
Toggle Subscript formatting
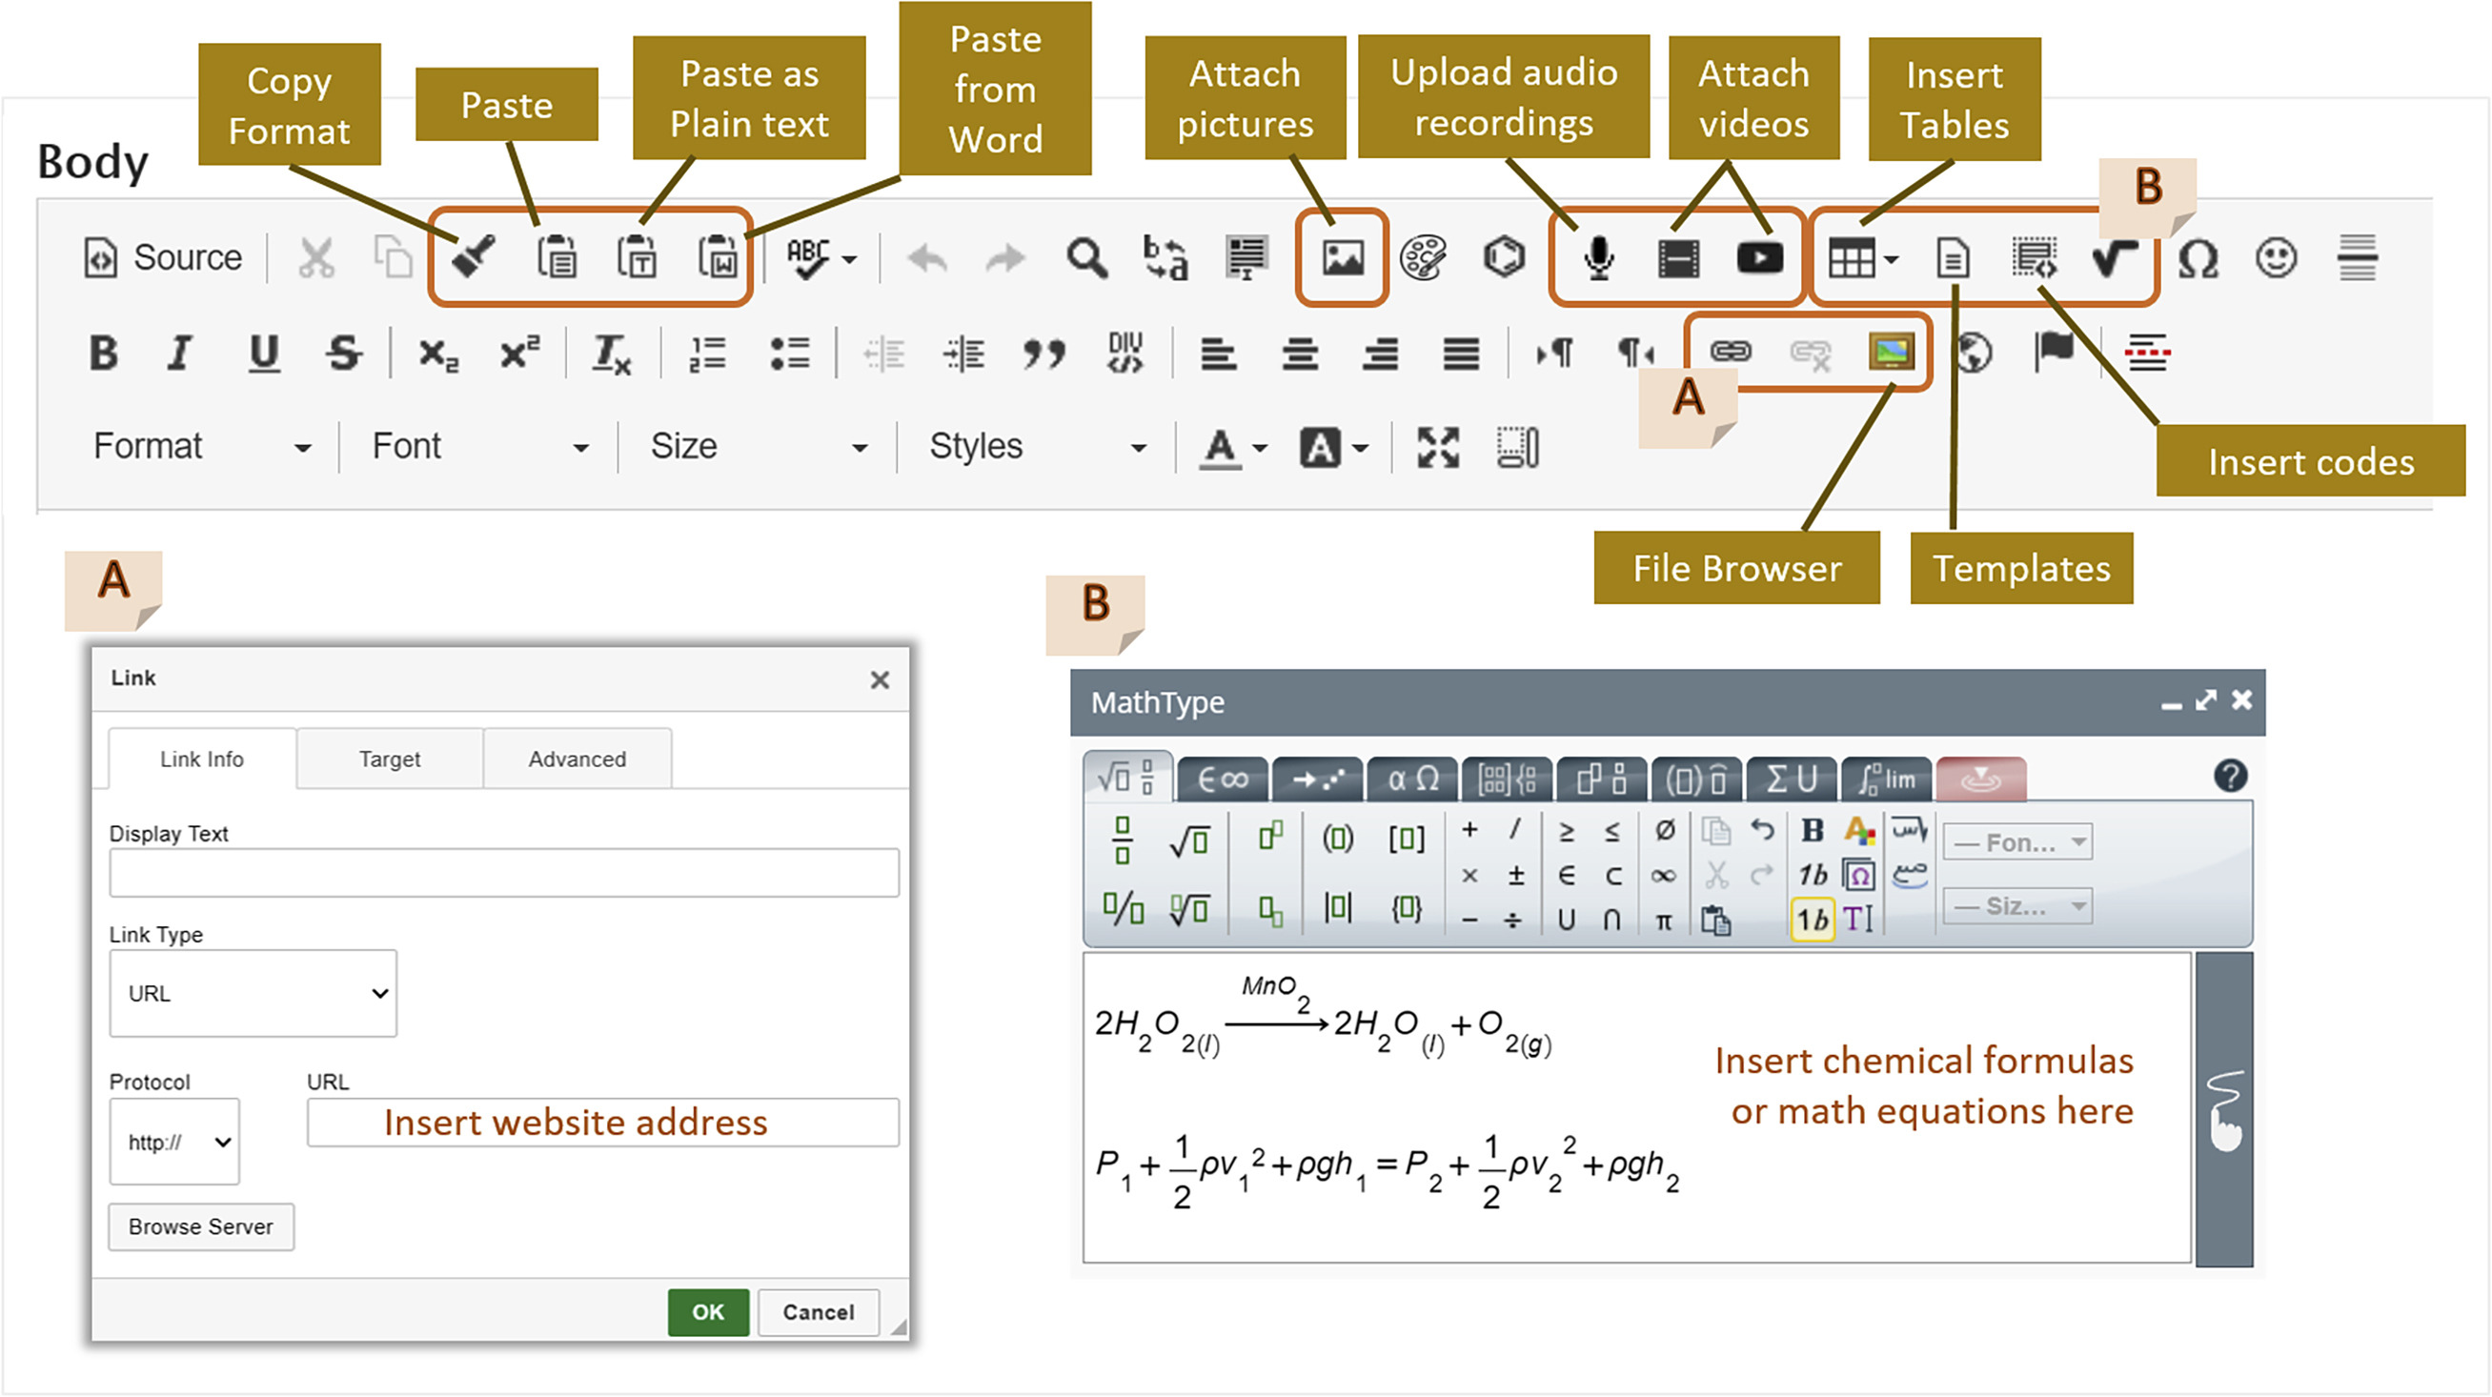point(438,355)
